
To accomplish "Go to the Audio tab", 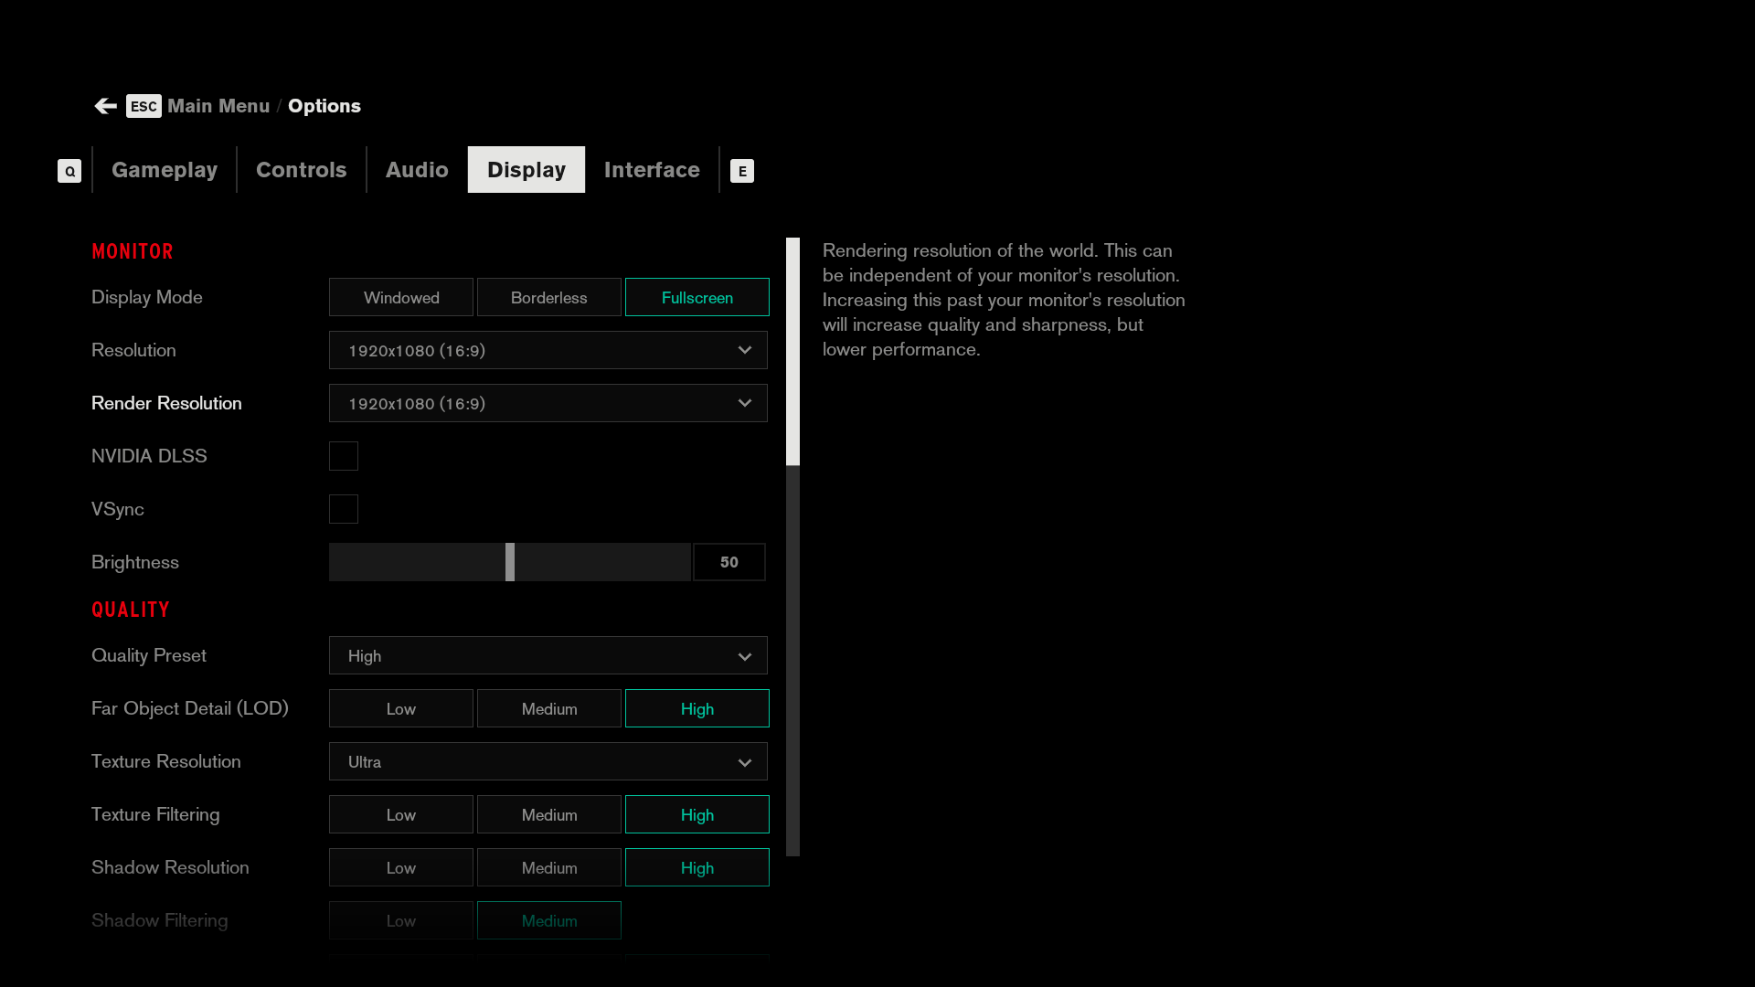I will 417,170.
